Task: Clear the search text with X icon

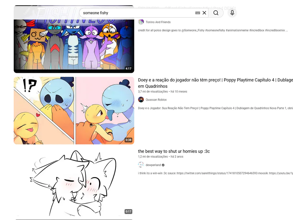Action: [204, 13]
